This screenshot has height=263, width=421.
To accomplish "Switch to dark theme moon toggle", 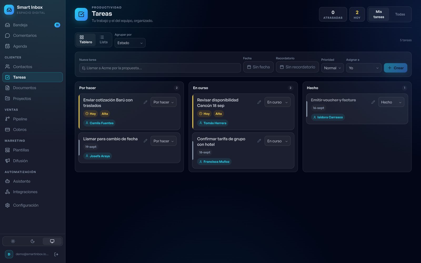I will pos(33,241).
